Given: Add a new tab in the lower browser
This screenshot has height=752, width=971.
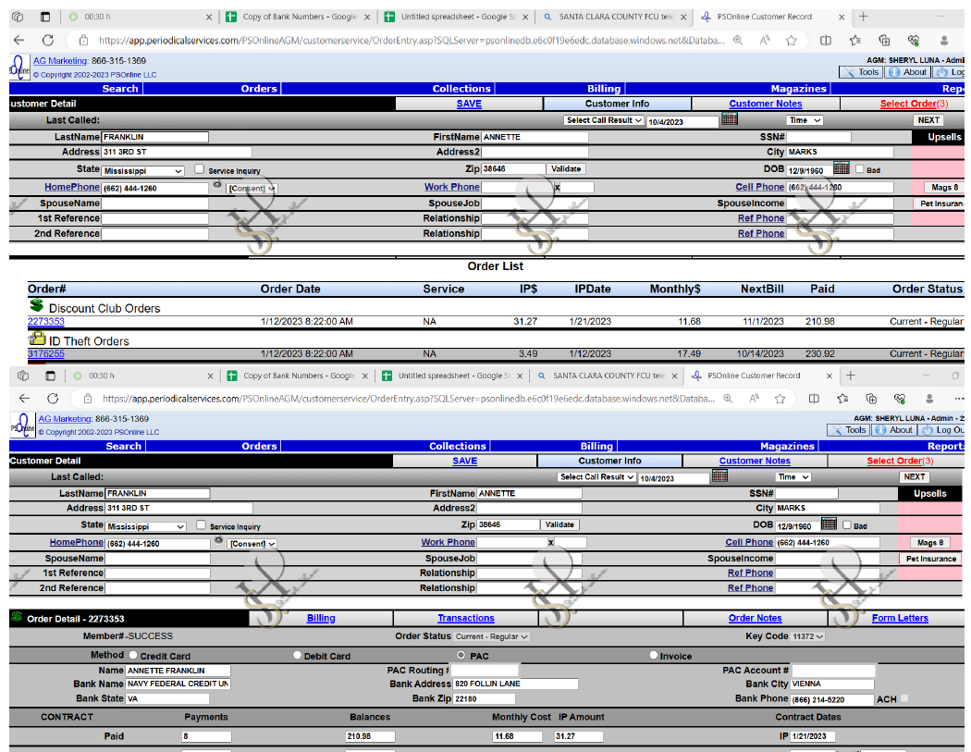Looking at the screenshot, I should [x=850, y=376].
